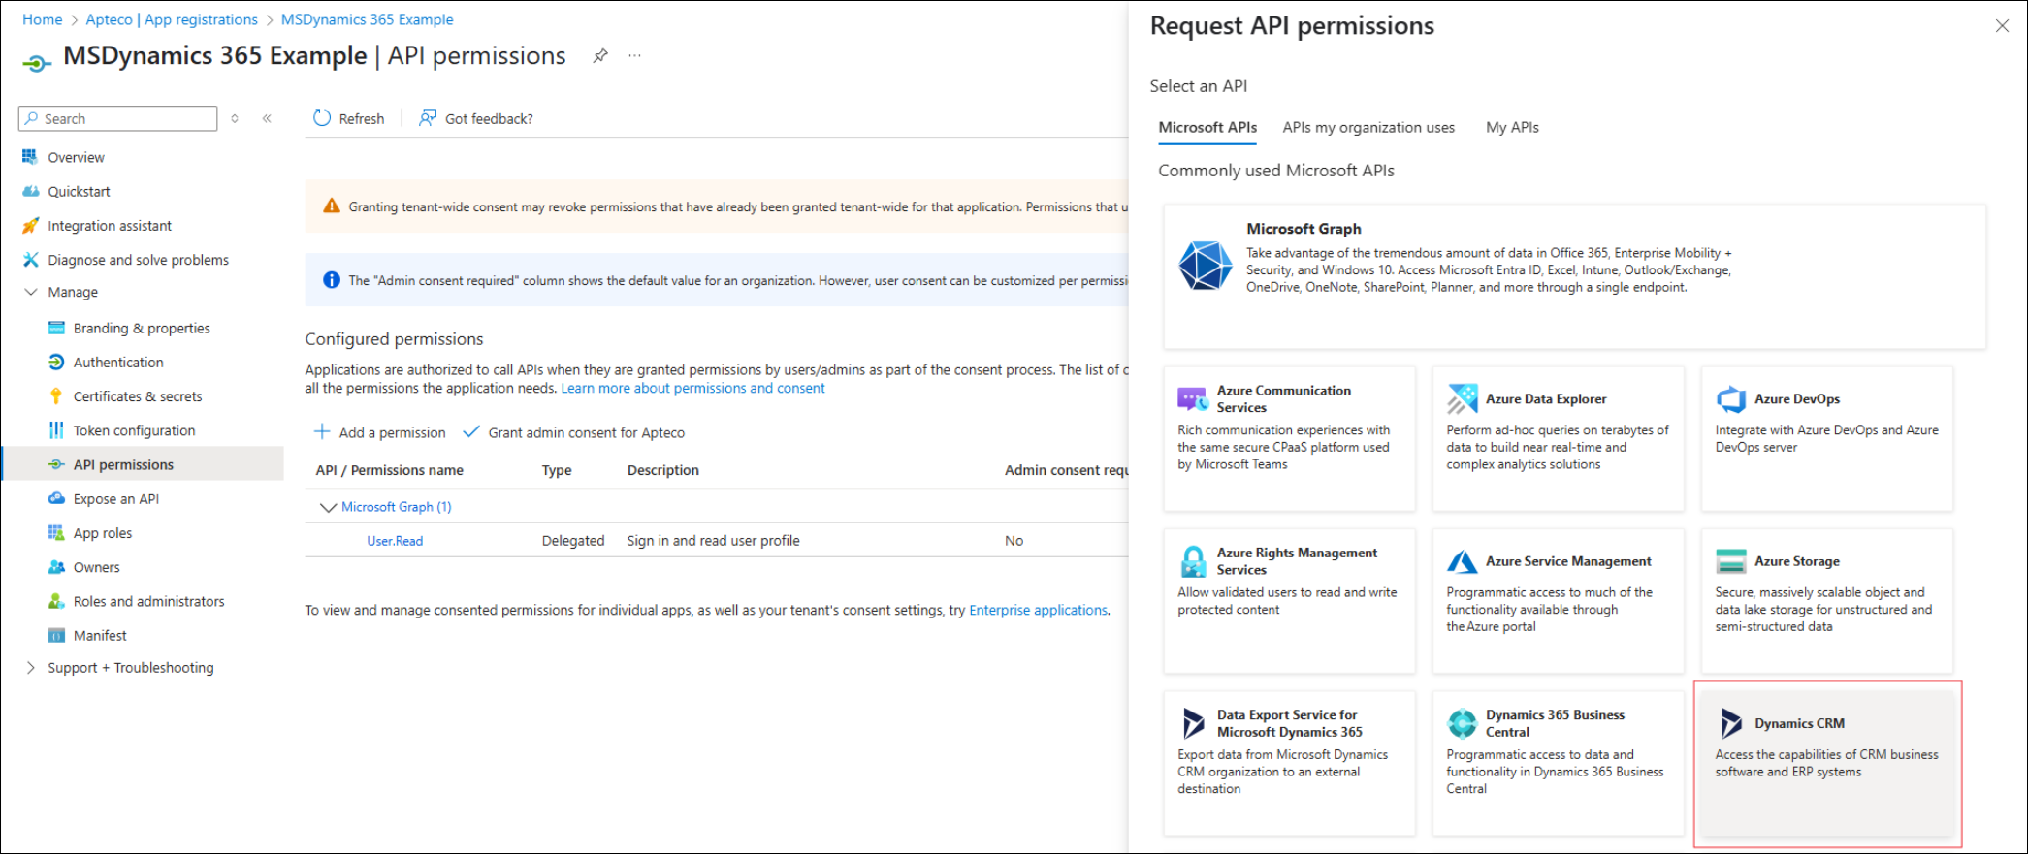Launch the Integration assistant rocket icon
The height and width of the screenshot is (854, 2028).
(x=31, y=226)
